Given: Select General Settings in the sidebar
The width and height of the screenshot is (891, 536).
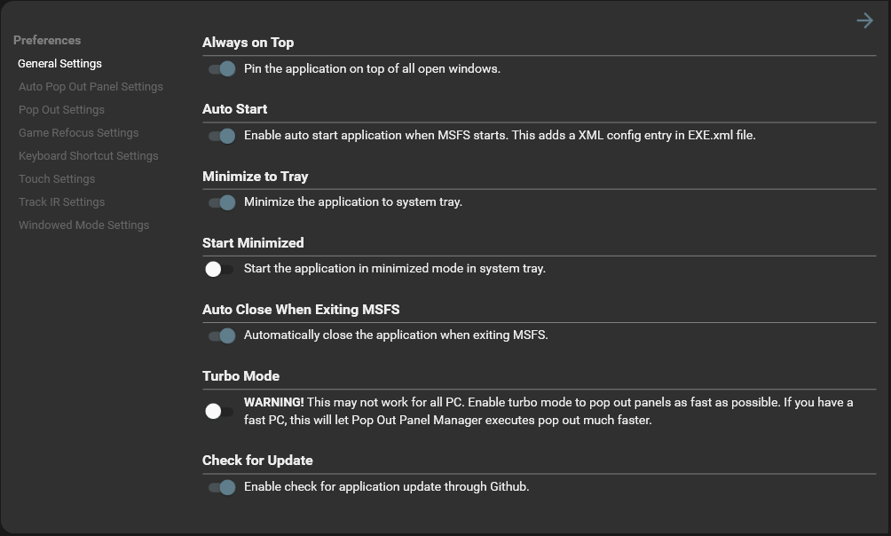Looking at the screenshot, I should coord(59,64).
